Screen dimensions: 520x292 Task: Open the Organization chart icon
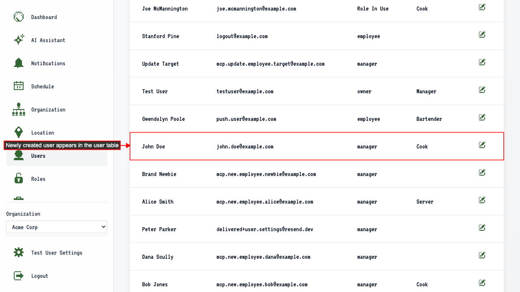coord(19,109)
